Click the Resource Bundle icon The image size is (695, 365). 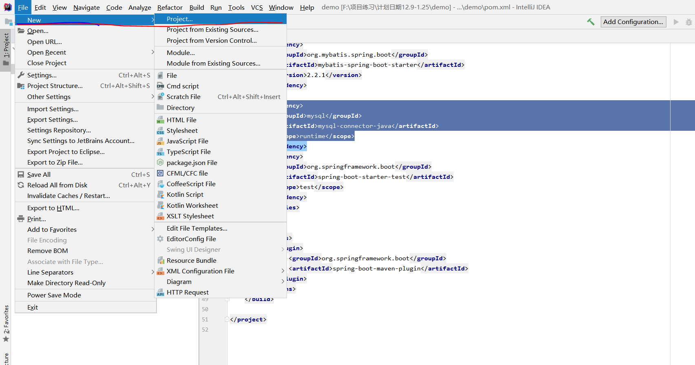click(161, 260)
